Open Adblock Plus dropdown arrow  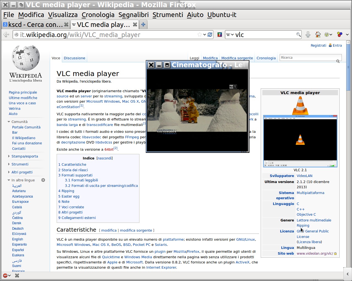[9, 276]
